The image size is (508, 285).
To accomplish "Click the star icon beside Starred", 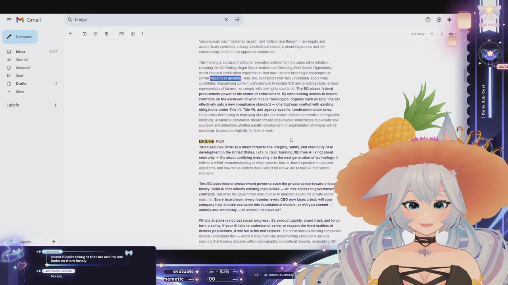I will pyautogui.click(x=9, y=60).
